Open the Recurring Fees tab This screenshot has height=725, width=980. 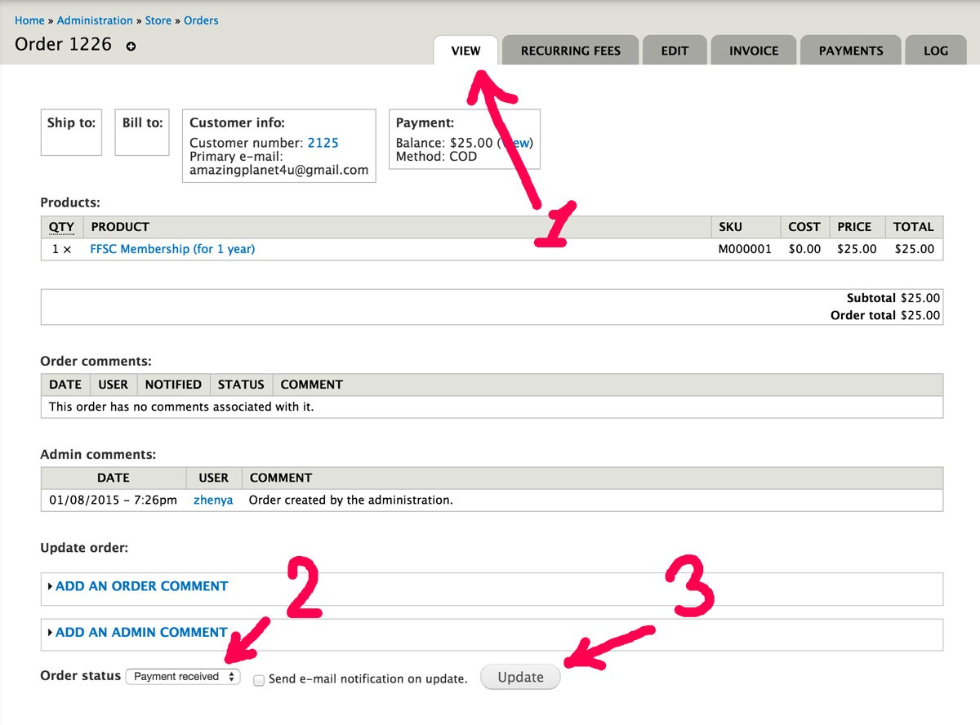pos(570,51)
